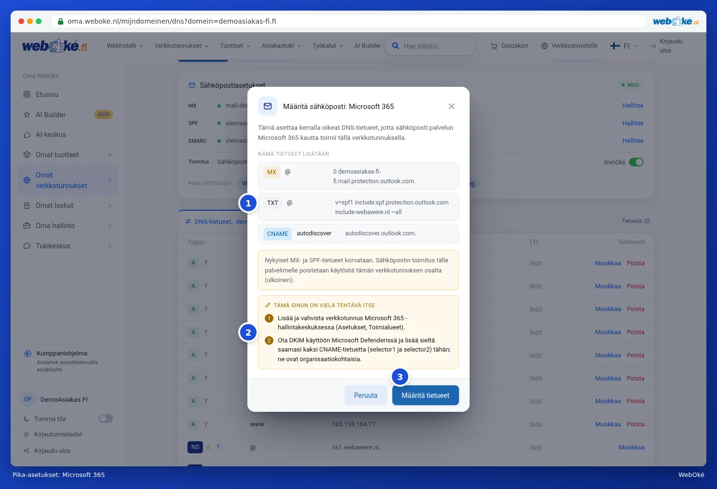This screenshot has width=717, height=489.
Task: Click the DF user avatar
Action: coord(28,399)
